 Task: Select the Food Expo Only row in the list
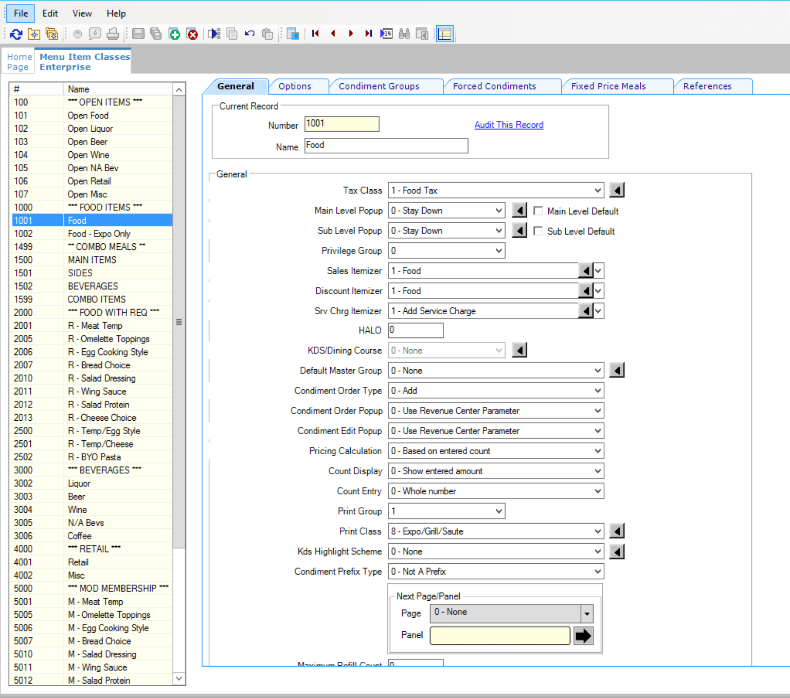pyautogui.click(x=99, y=234)
